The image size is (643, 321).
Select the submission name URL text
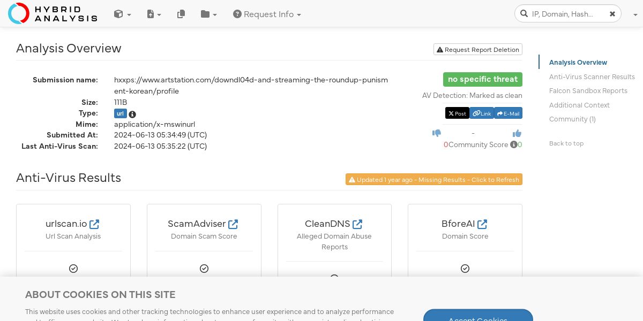[251, 86]
